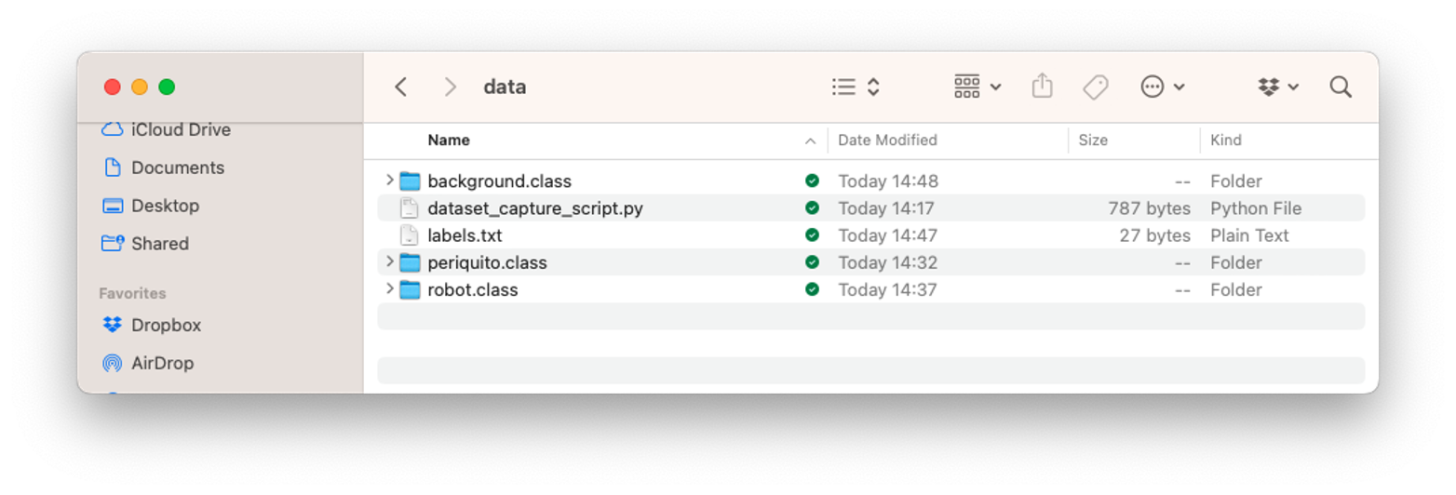The width and height of the screenshot is (1456, 495).
Task: Sort by the Name column header
Action: point(449,140)
